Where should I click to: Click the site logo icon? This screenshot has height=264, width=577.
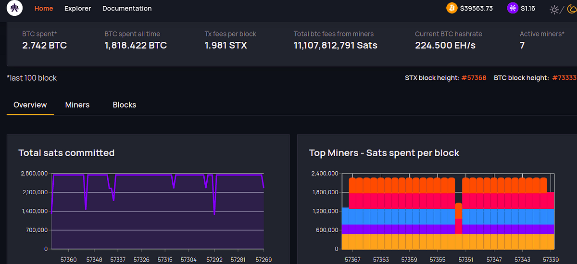pos(16,8)
